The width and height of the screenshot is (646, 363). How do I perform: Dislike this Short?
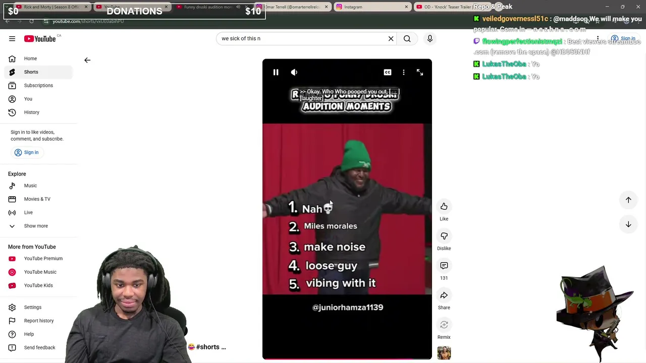(444, 236)
